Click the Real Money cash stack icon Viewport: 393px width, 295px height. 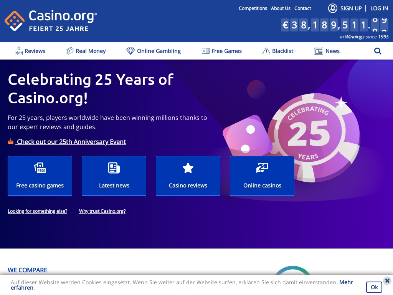click(x=70, y=51)
